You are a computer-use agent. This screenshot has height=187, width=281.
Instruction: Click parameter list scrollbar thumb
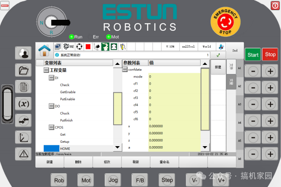(x=205, y=99)
